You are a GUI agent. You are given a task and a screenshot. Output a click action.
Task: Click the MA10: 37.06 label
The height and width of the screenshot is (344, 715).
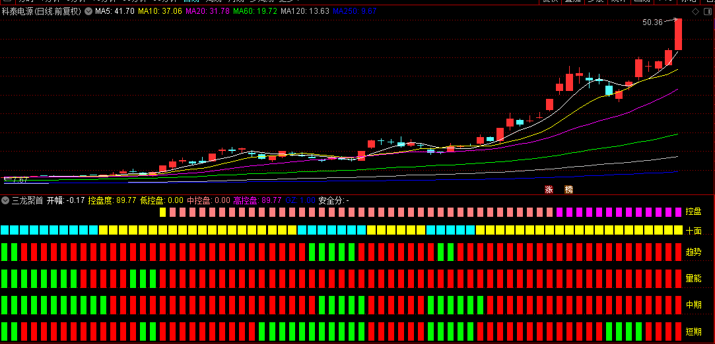tap(160, 11)
